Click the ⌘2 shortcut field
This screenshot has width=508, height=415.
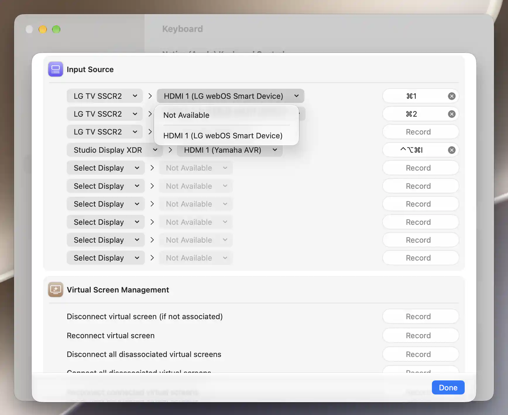click(421, 114)
